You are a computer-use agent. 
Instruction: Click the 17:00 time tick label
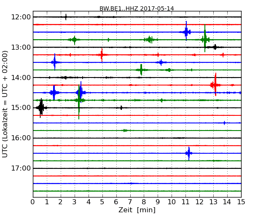pyautogui.click(x=21, y=168)
